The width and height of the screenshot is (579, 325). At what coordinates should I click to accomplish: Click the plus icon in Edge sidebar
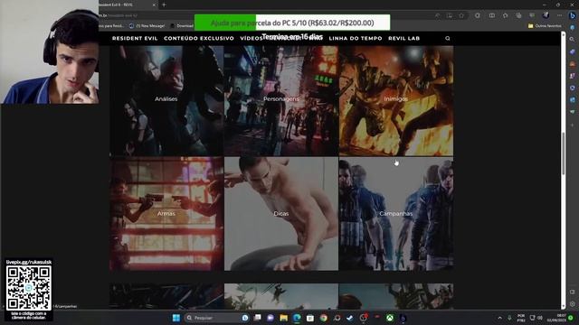(x=573, y=125)
